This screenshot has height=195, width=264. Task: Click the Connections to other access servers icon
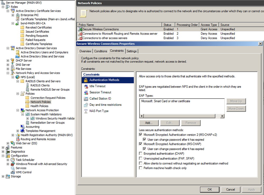[x=80, y=38]
